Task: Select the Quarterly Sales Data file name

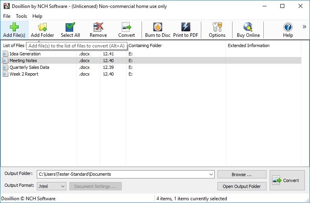Action: coord(29,67)
